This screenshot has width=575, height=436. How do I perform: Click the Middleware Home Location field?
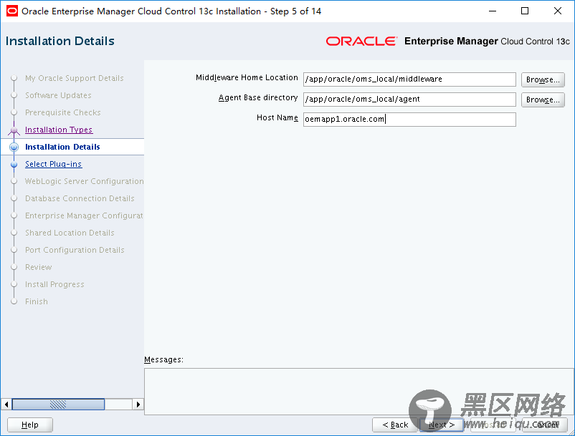[409, 79]
